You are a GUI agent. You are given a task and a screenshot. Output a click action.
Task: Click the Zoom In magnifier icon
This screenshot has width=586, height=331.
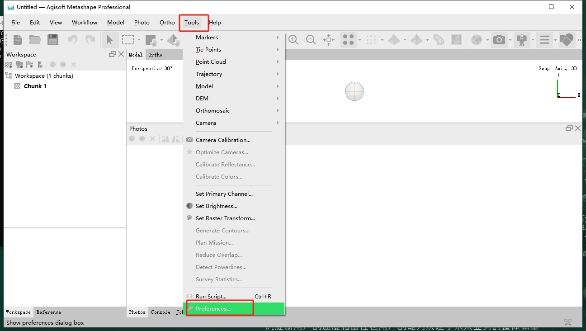tap(293, 40)
